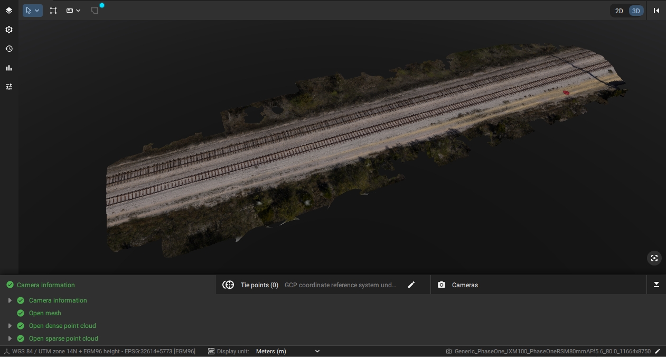Edit the camera model with pencil icon

coord(658,351)
